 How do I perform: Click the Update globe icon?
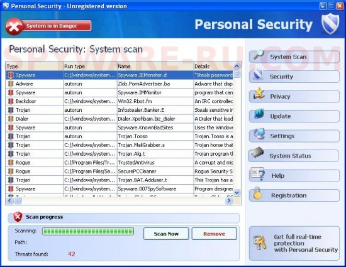click(x=259, y=114)
